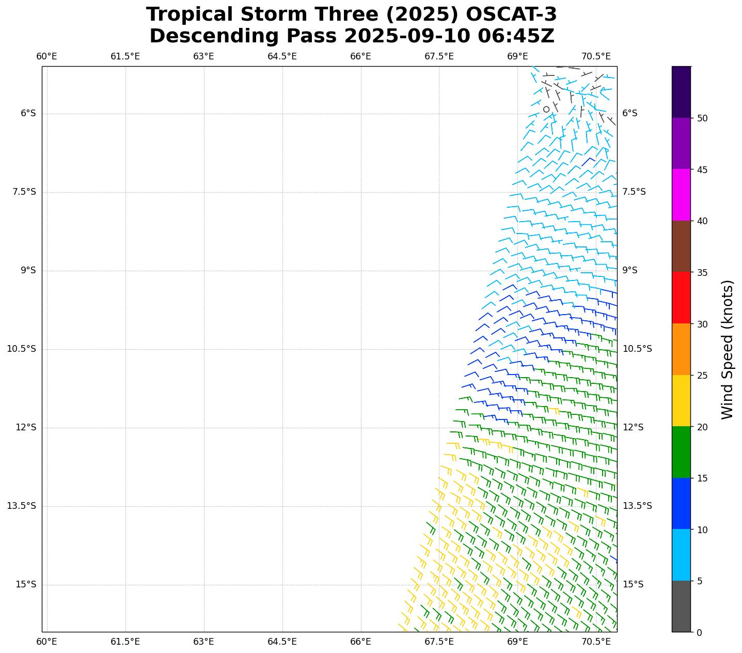Click the top axis label 64.5°E
This screenshot has height=653, width=742.
tap(282, 56)
